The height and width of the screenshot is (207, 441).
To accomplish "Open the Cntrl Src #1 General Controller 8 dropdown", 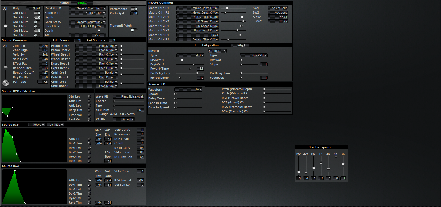I will click(88, 9).
